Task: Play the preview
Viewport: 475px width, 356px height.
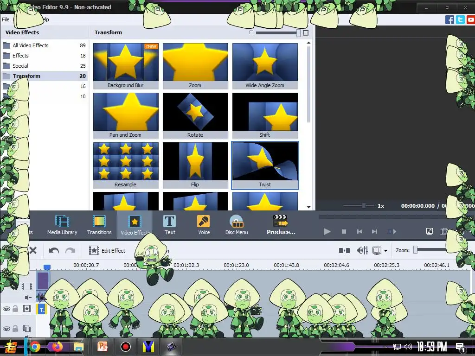Action: [x=327, y=232]
